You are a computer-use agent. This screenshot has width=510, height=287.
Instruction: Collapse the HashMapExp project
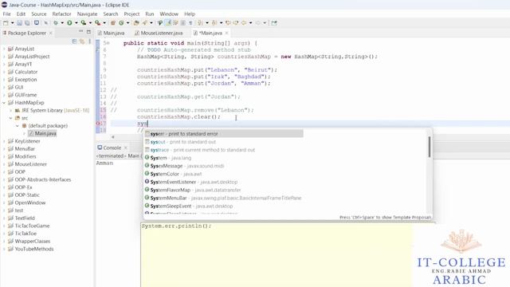click(x=4, y=103)
